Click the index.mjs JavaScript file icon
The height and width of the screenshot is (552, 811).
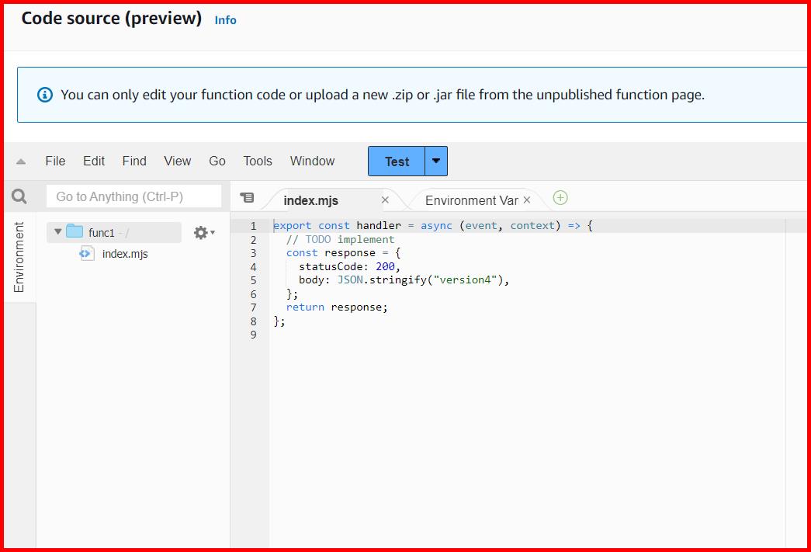click(87, 253)
